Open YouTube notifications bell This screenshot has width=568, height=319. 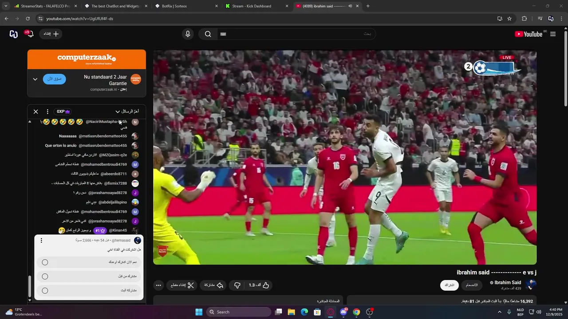coord(30,34)
